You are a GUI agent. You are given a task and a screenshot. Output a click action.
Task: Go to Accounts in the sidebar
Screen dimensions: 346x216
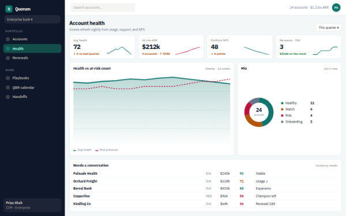pos(32,39)
